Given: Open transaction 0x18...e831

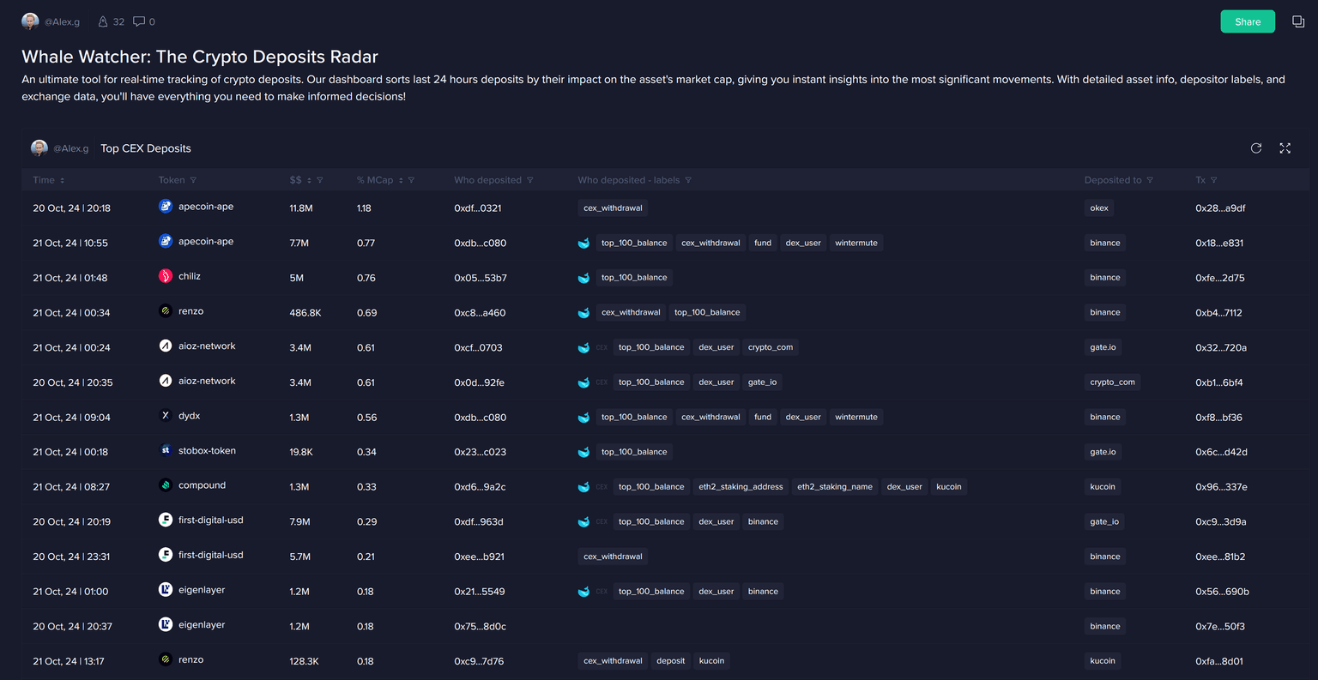Looking at the screenshot, I should [x=1219, y=244].
